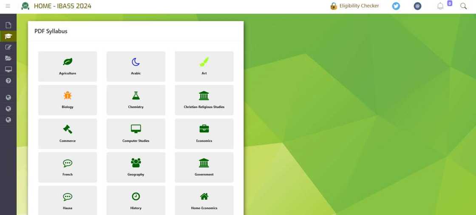Open search with the magnifier icon
Image resolution: width=476 pixels, height=215 pixels.
464,6
